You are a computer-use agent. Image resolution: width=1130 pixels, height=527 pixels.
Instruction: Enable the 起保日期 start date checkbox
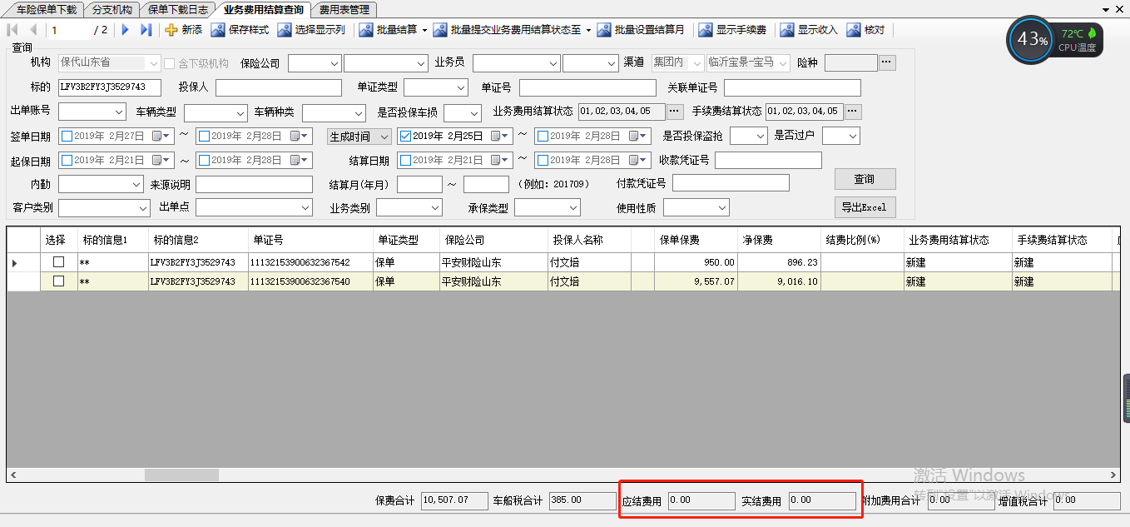click(67, 161)
